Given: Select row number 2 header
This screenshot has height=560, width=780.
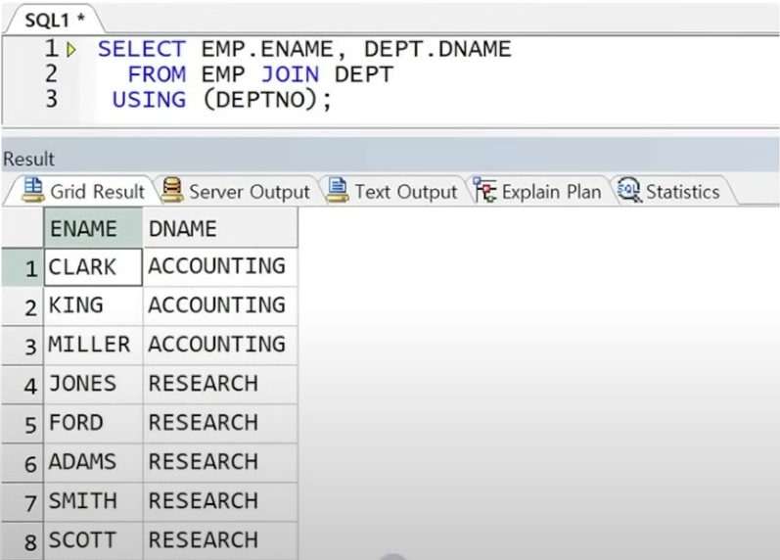Looking at the screenshot, I should (x=23, y=306).
